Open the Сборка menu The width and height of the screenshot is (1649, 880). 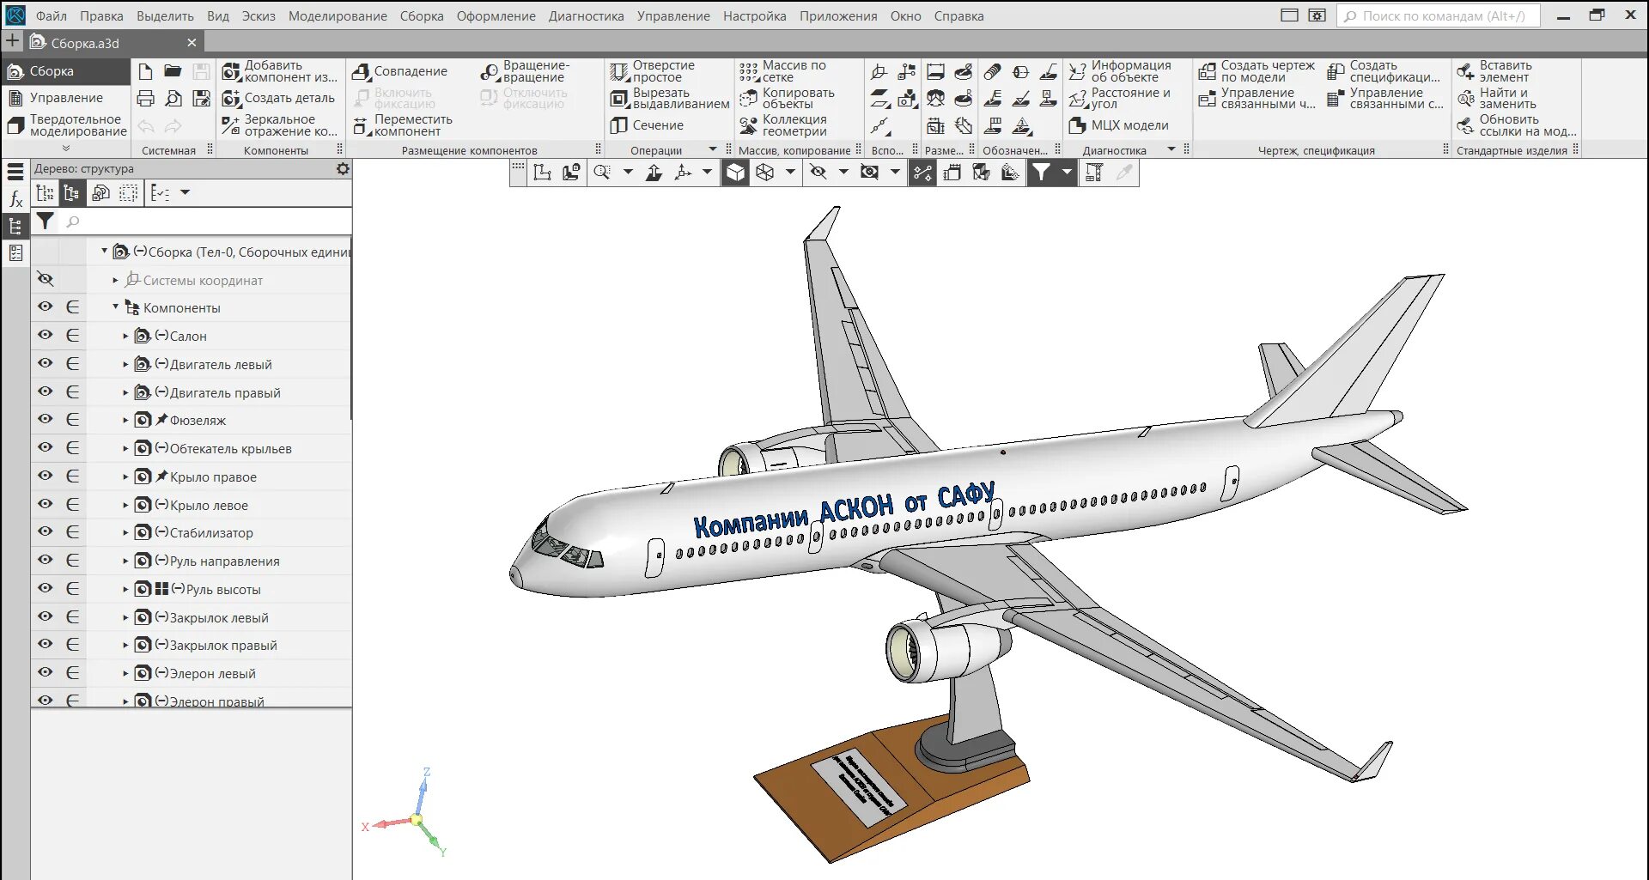422,15
